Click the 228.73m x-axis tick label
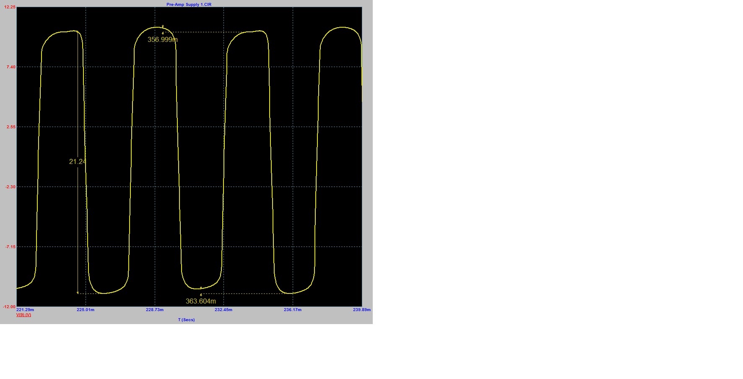This screenshot has height=379, width=743. click(155, 310)
